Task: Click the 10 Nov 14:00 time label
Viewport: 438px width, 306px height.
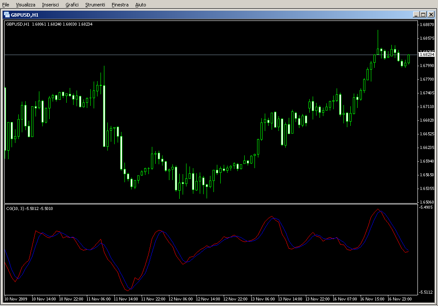Action: click(44, 299)
